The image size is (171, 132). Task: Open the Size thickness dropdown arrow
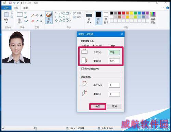coord(90,23)
